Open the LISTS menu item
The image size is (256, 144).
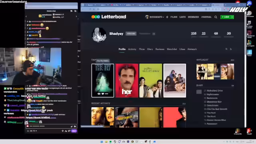pos(182,17)
